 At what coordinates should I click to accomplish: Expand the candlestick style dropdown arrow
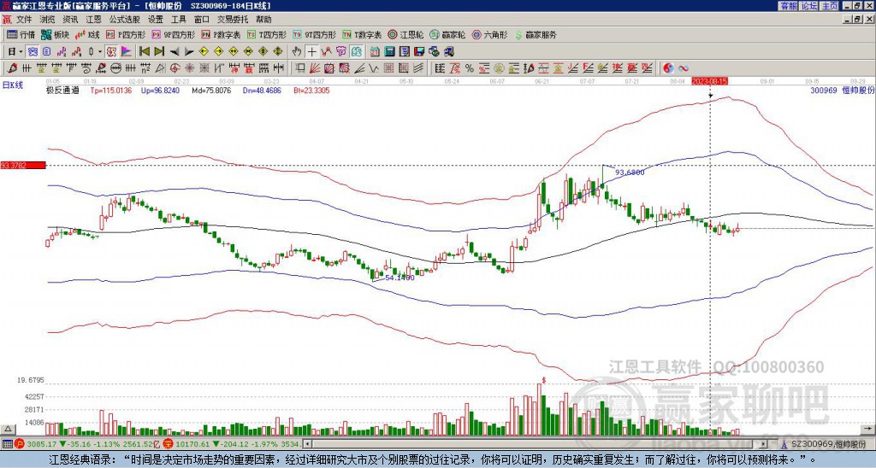pyautogui.click(x=100, y=51)
